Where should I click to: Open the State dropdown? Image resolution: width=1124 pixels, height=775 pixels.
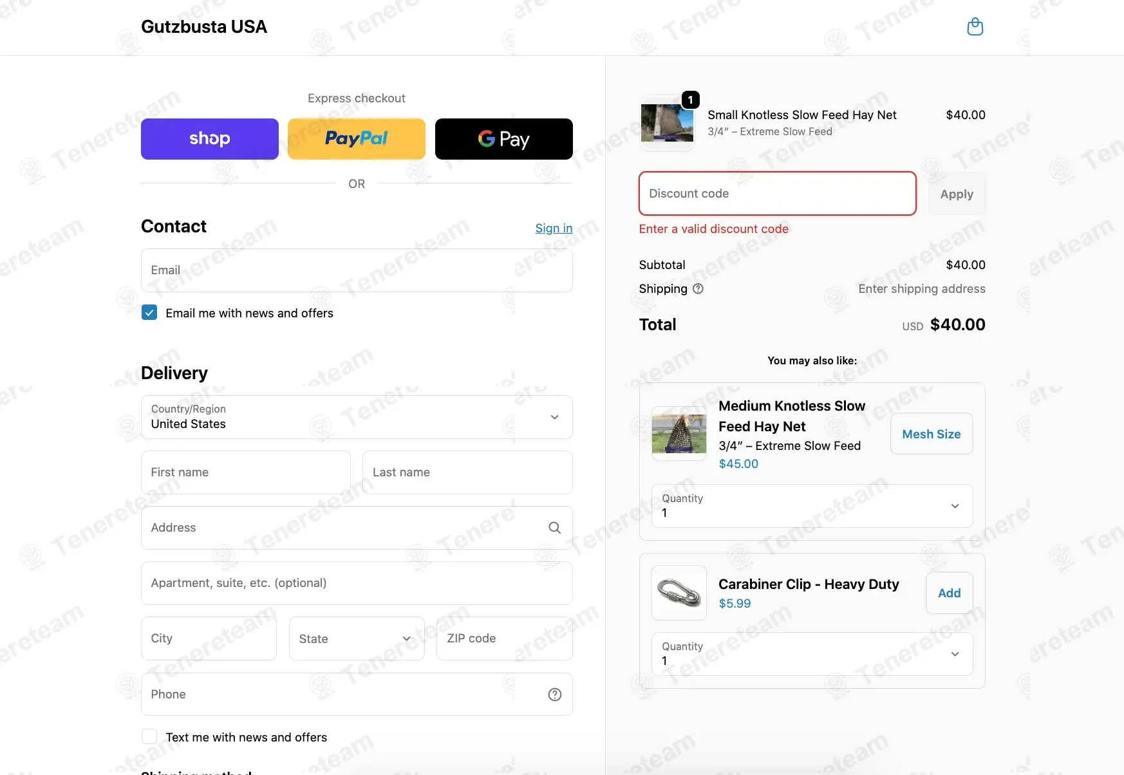click(357, 639)
